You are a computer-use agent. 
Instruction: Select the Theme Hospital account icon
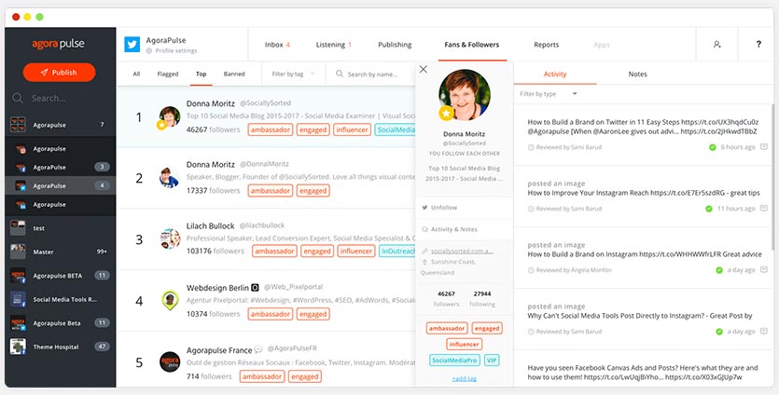click(x=18, y=347)
